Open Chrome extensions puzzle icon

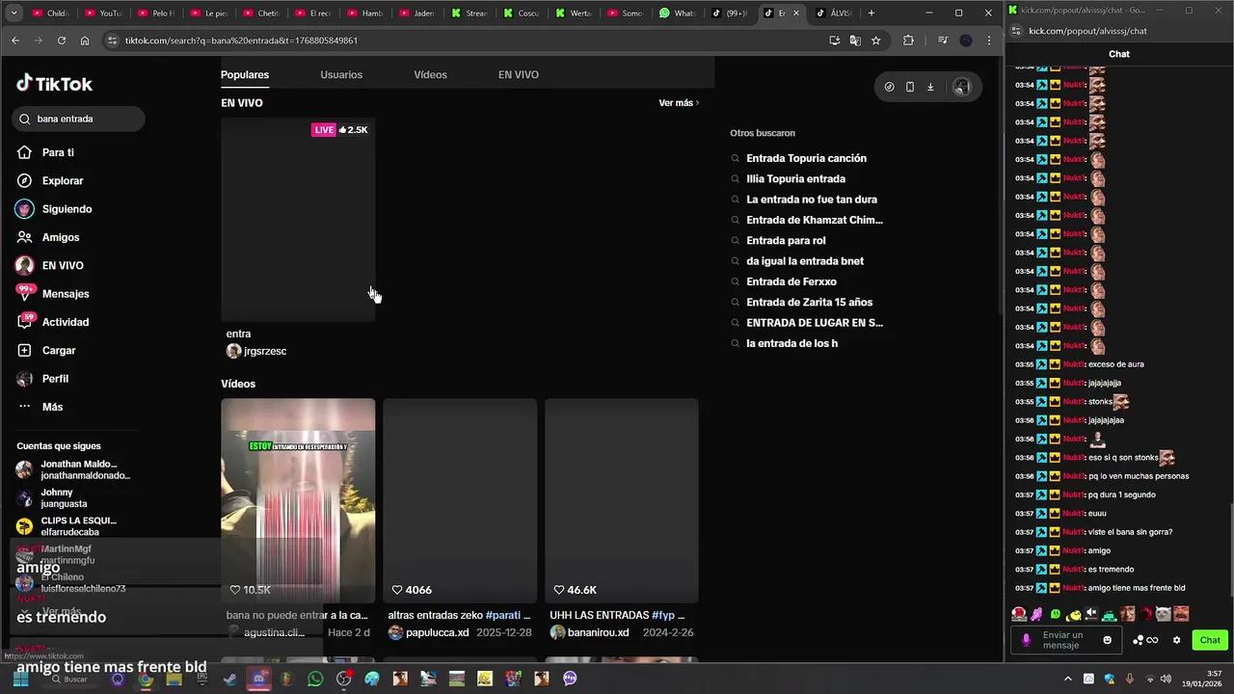(x=908, y=40)
